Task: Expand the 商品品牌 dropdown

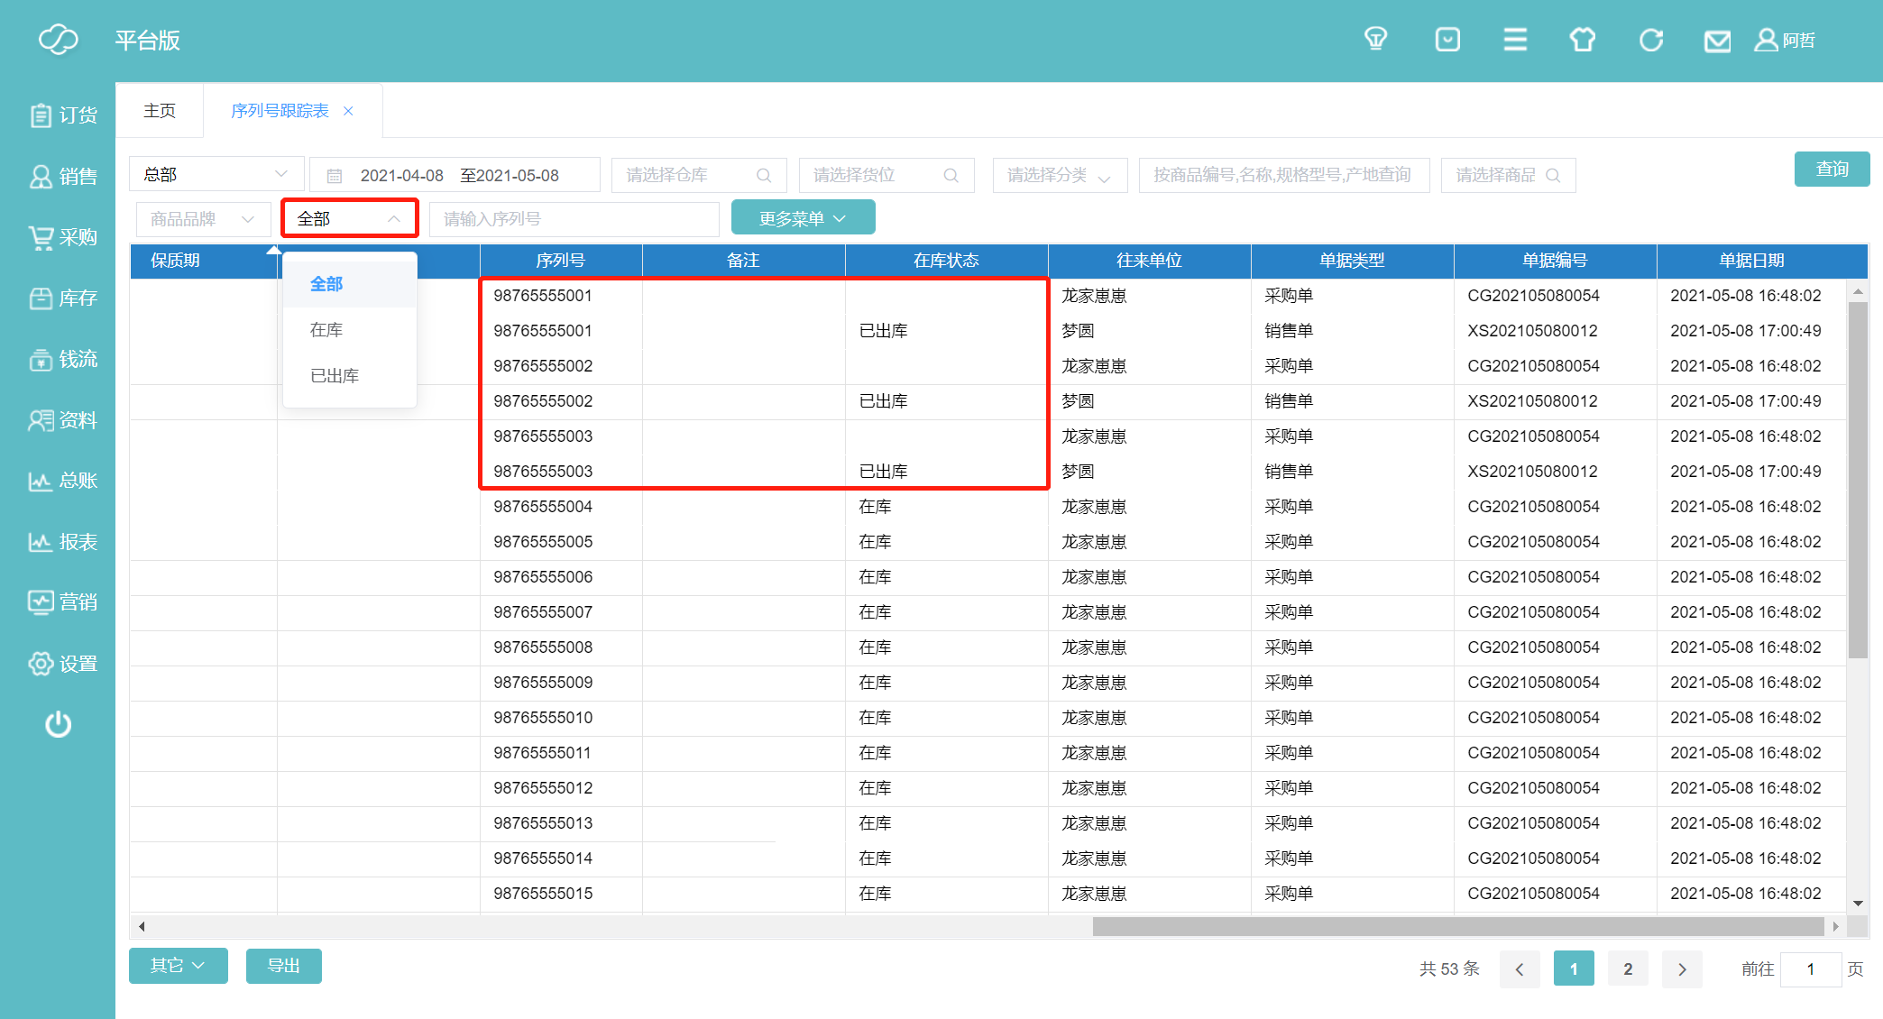Action: [x=203, y=219]
